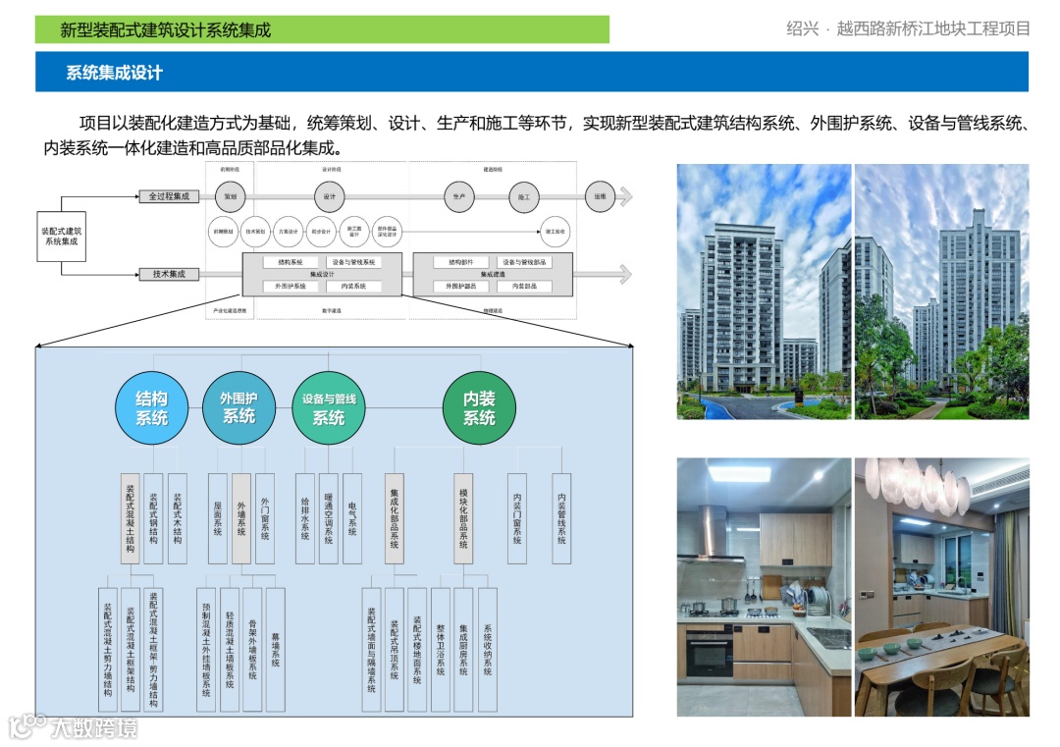The width and height of the screenshot is (1060, 747).
Task: Select the 全过程集成 label box
Action: pos(169,196)
